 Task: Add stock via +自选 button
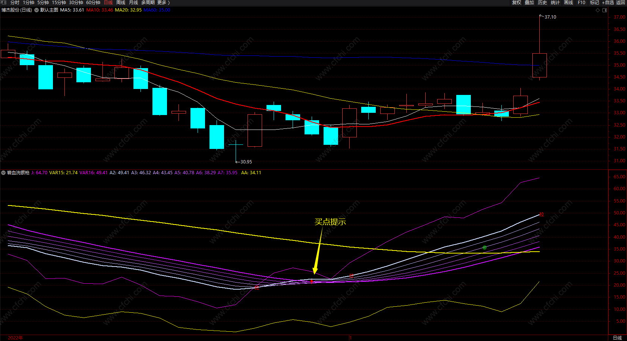tap(608, 3)
